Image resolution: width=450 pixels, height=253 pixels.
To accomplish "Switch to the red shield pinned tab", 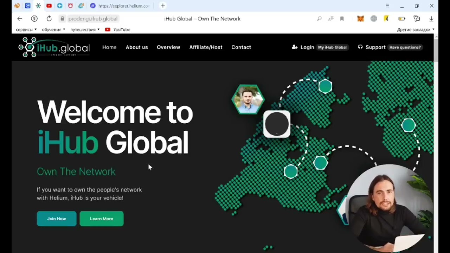I will point(70,6).
